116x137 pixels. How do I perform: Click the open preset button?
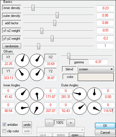click(77, 135)
